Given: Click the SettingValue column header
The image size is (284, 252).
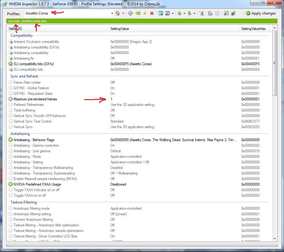Looking at the screenshot, I should [120, 29].
